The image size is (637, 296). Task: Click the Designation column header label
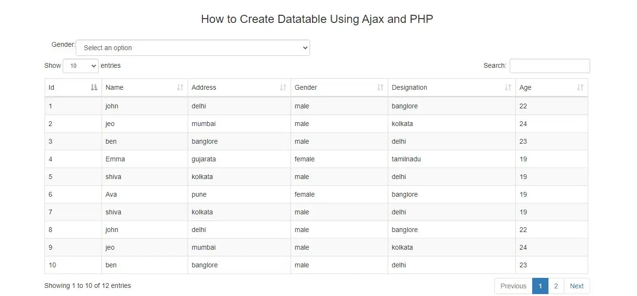coord(409,87)
